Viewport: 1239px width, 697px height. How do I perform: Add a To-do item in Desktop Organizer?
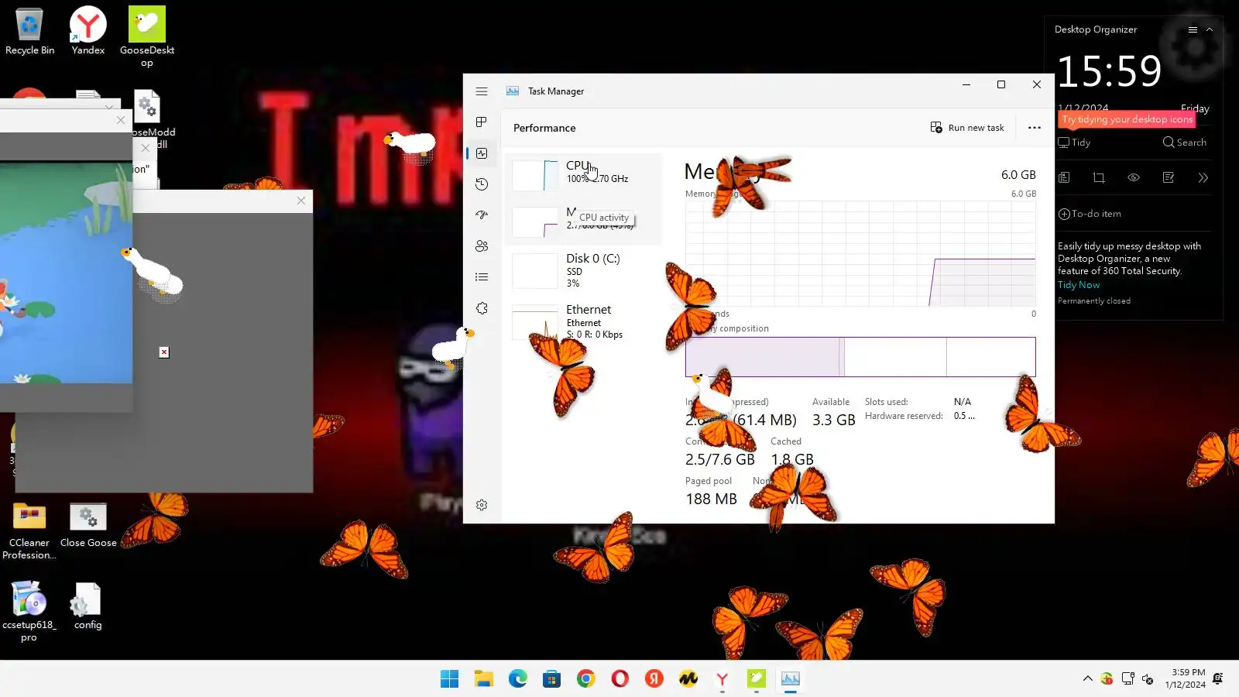1090,214
